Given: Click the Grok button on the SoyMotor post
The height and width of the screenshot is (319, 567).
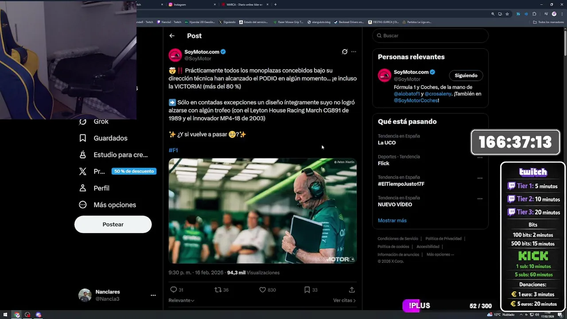Looking at the screenshot, I should [x=345, y=52].
